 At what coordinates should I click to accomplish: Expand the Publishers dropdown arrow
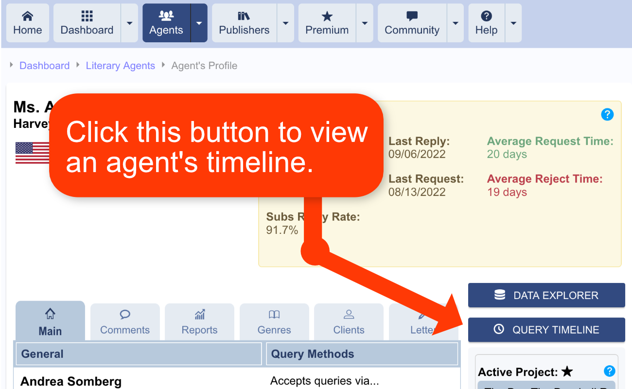point(285,23)
